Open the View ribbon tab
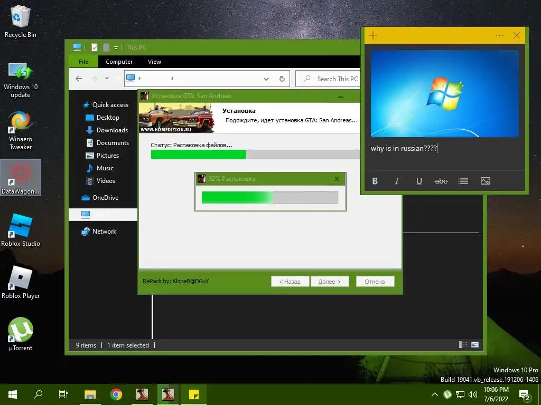This screenshot has height=405, width=541. pyautogui.click(x=154, y=62)
